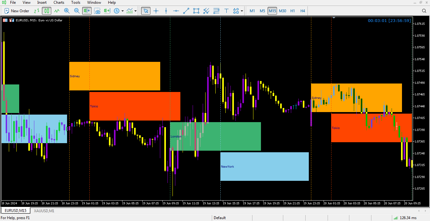Viewport: 430px width, 221px height.
Task: Open the shapes objects dropdown arrow
Action: tap(242, 11)
